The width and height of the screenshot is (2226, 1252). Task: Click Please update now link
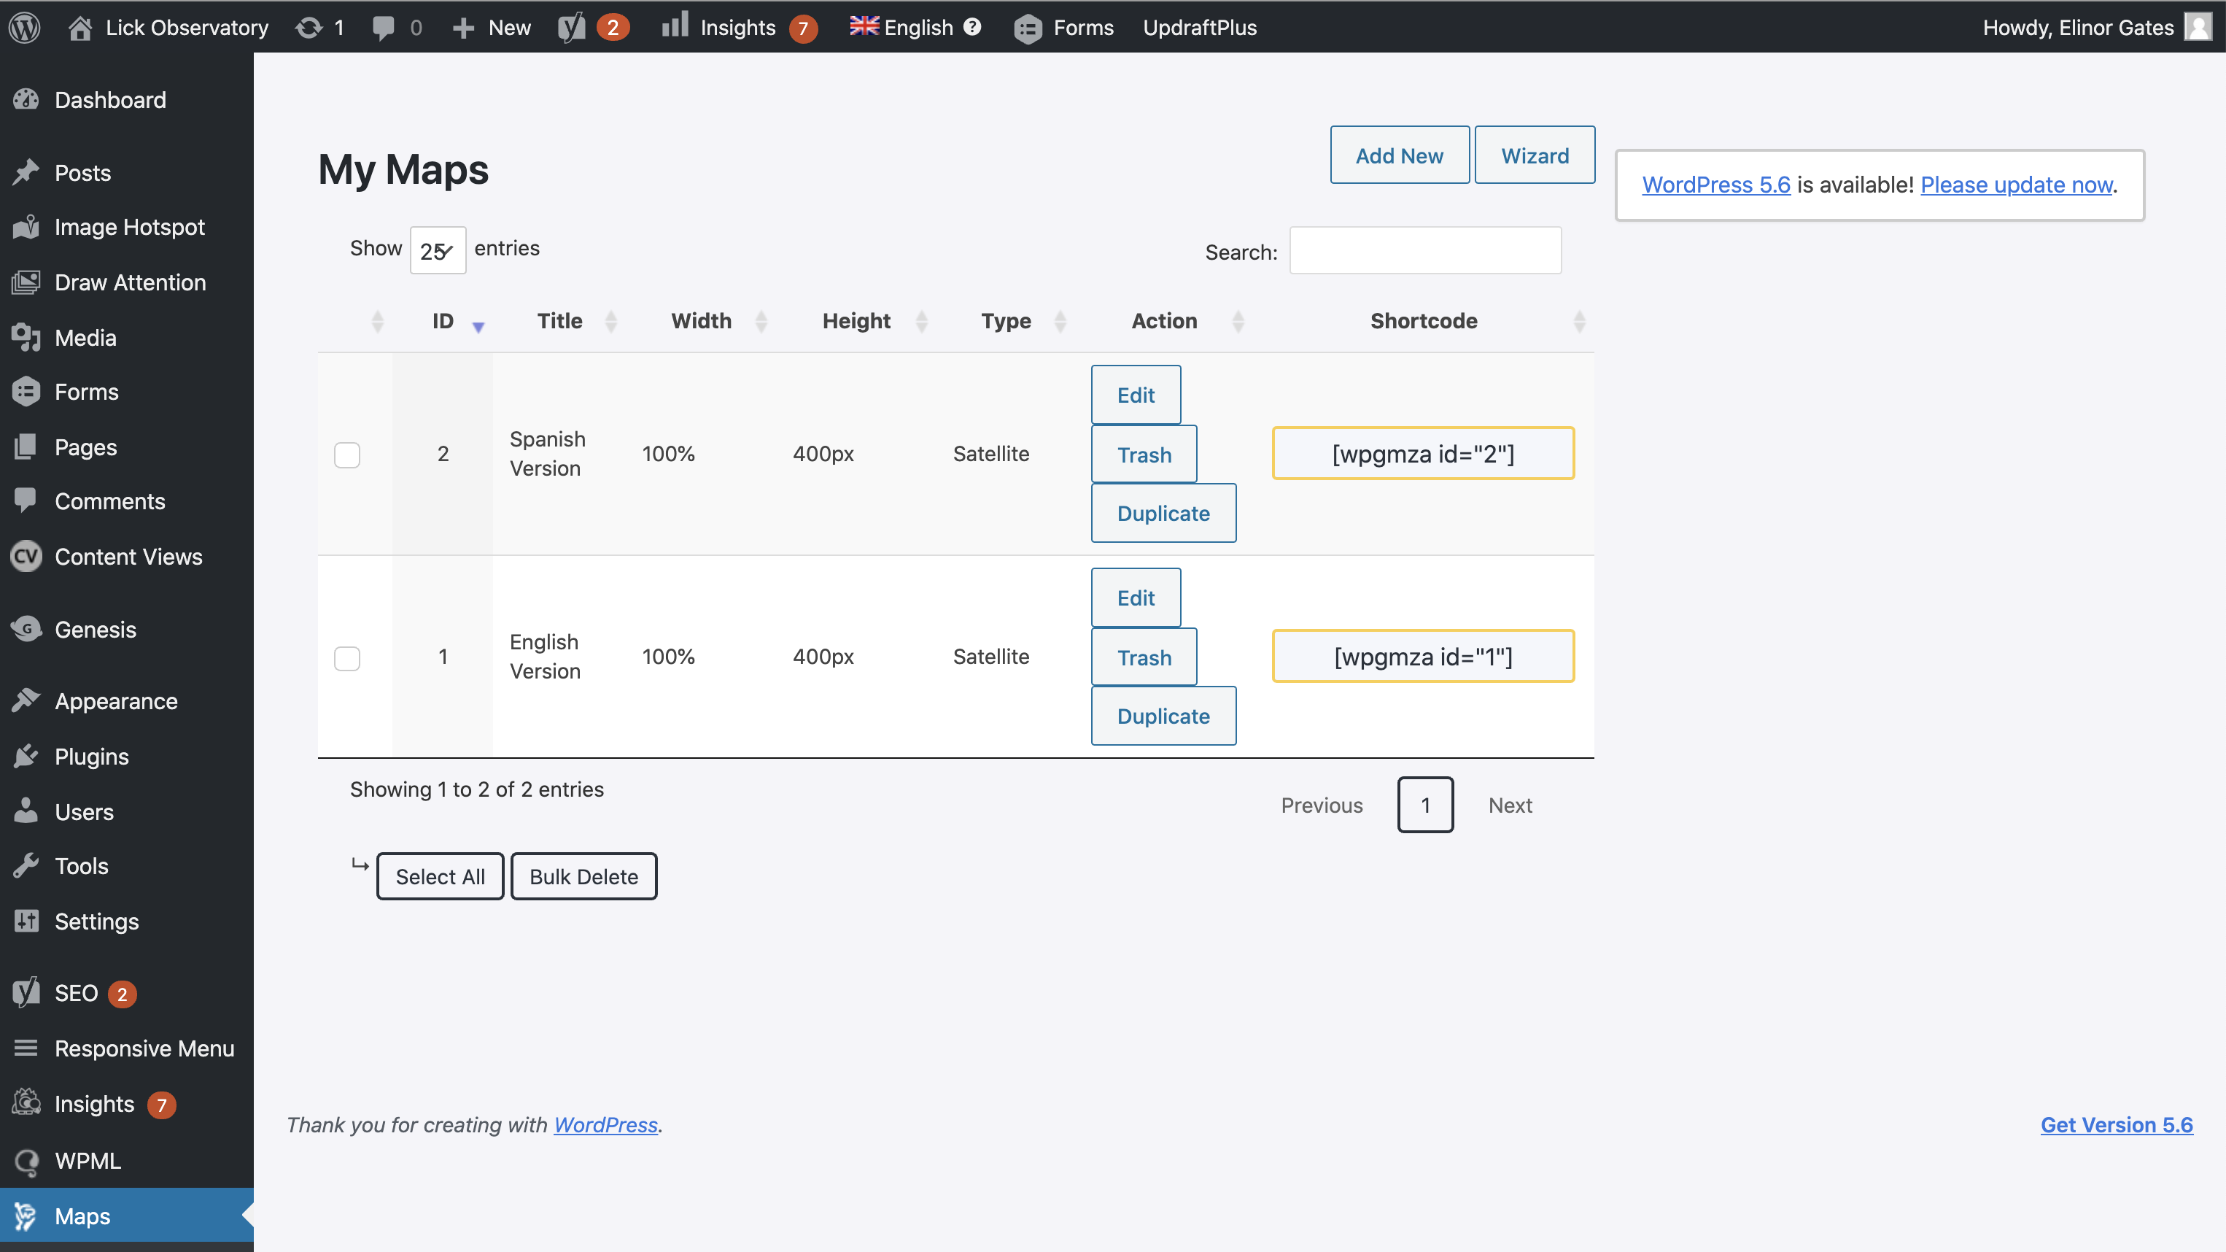pyautogui.click(x=2016, y=184)
